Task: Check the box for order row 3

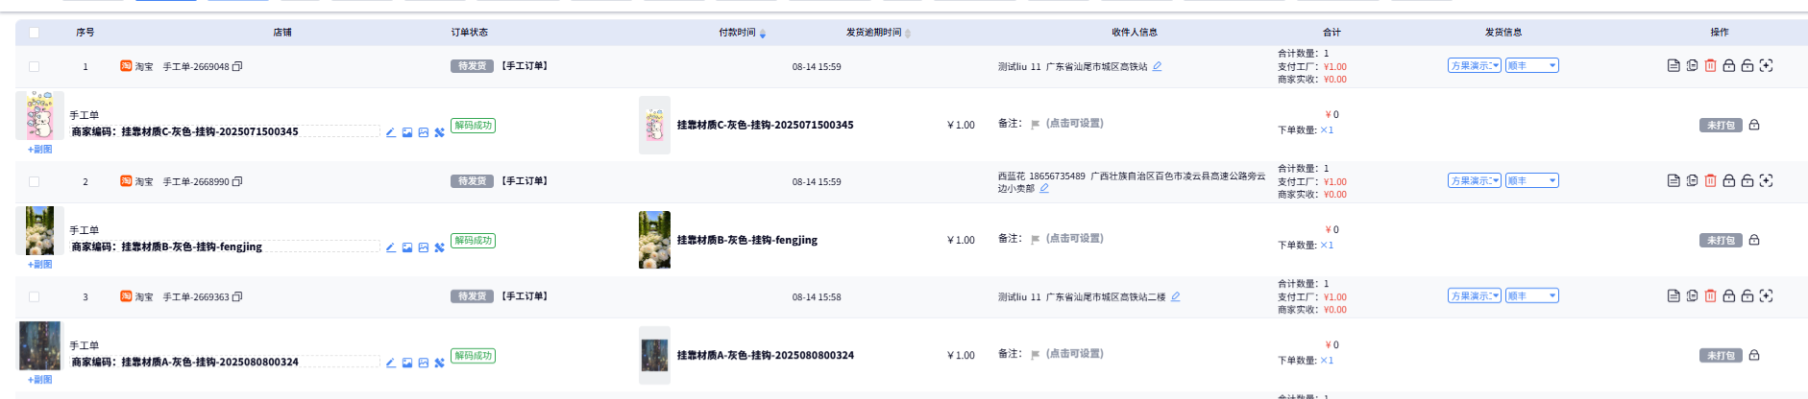Action: tap(35, 297)
